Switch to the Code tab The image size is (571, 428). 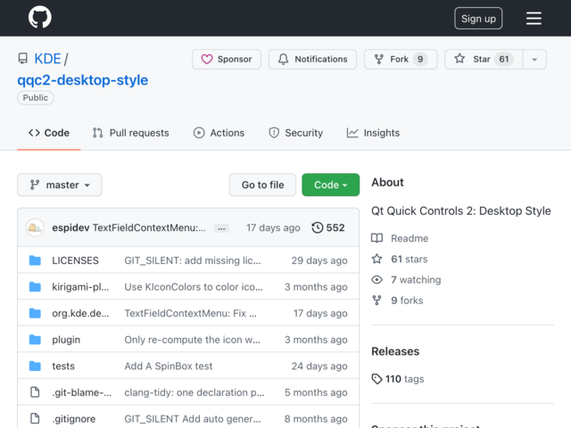[x=49, y=133]
